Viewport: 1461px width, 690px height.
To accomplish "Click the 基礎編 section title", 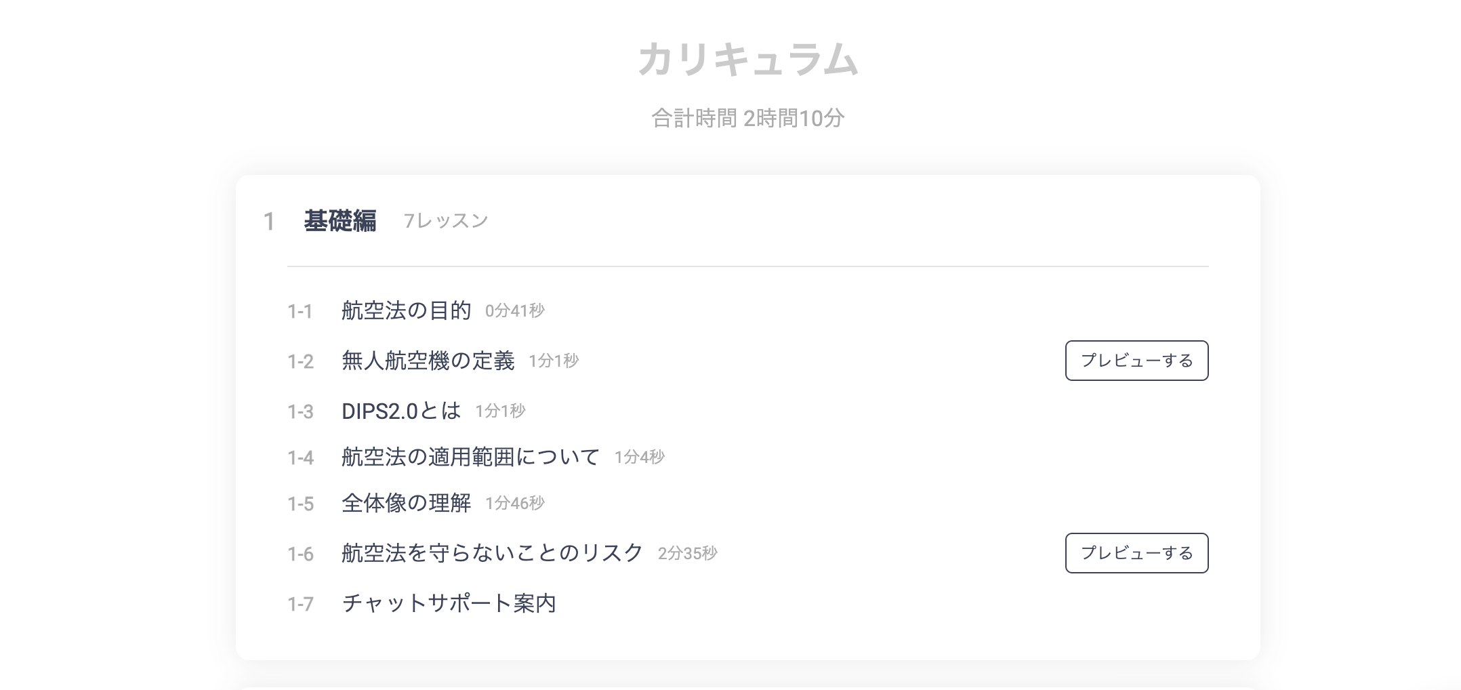I will (339, 221).
